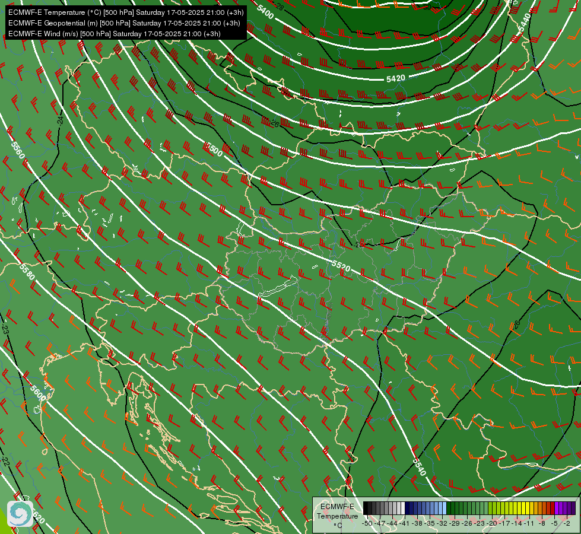Click the 5520 contour label over Hungary
Screen dimensions: 581x534
(x=341, y=266)
